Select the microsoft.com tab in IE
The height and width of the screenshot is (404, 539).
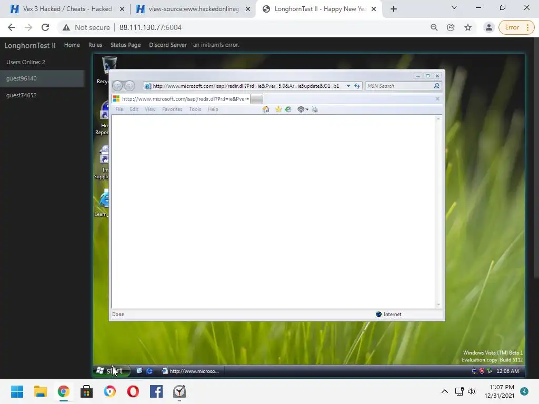pyautogui.click(x=181, y=99)
